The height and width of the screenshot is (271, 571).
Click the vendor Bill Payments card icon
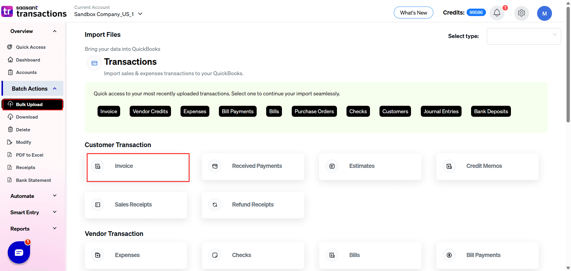(449, 255)
